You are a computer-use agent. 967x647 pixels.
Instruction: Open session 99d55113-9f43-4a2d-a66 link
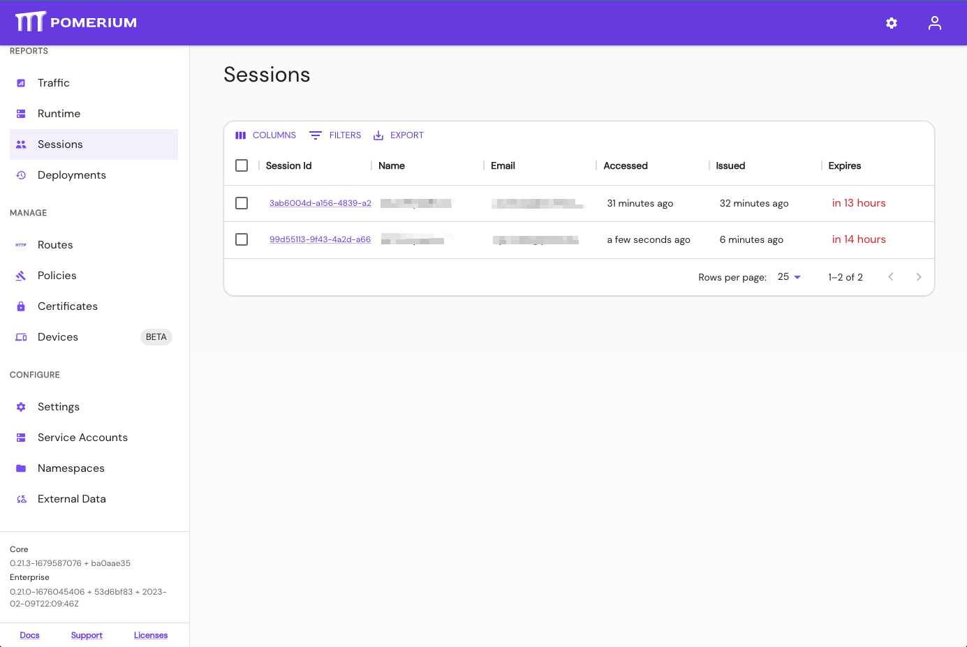pos(320,239)
